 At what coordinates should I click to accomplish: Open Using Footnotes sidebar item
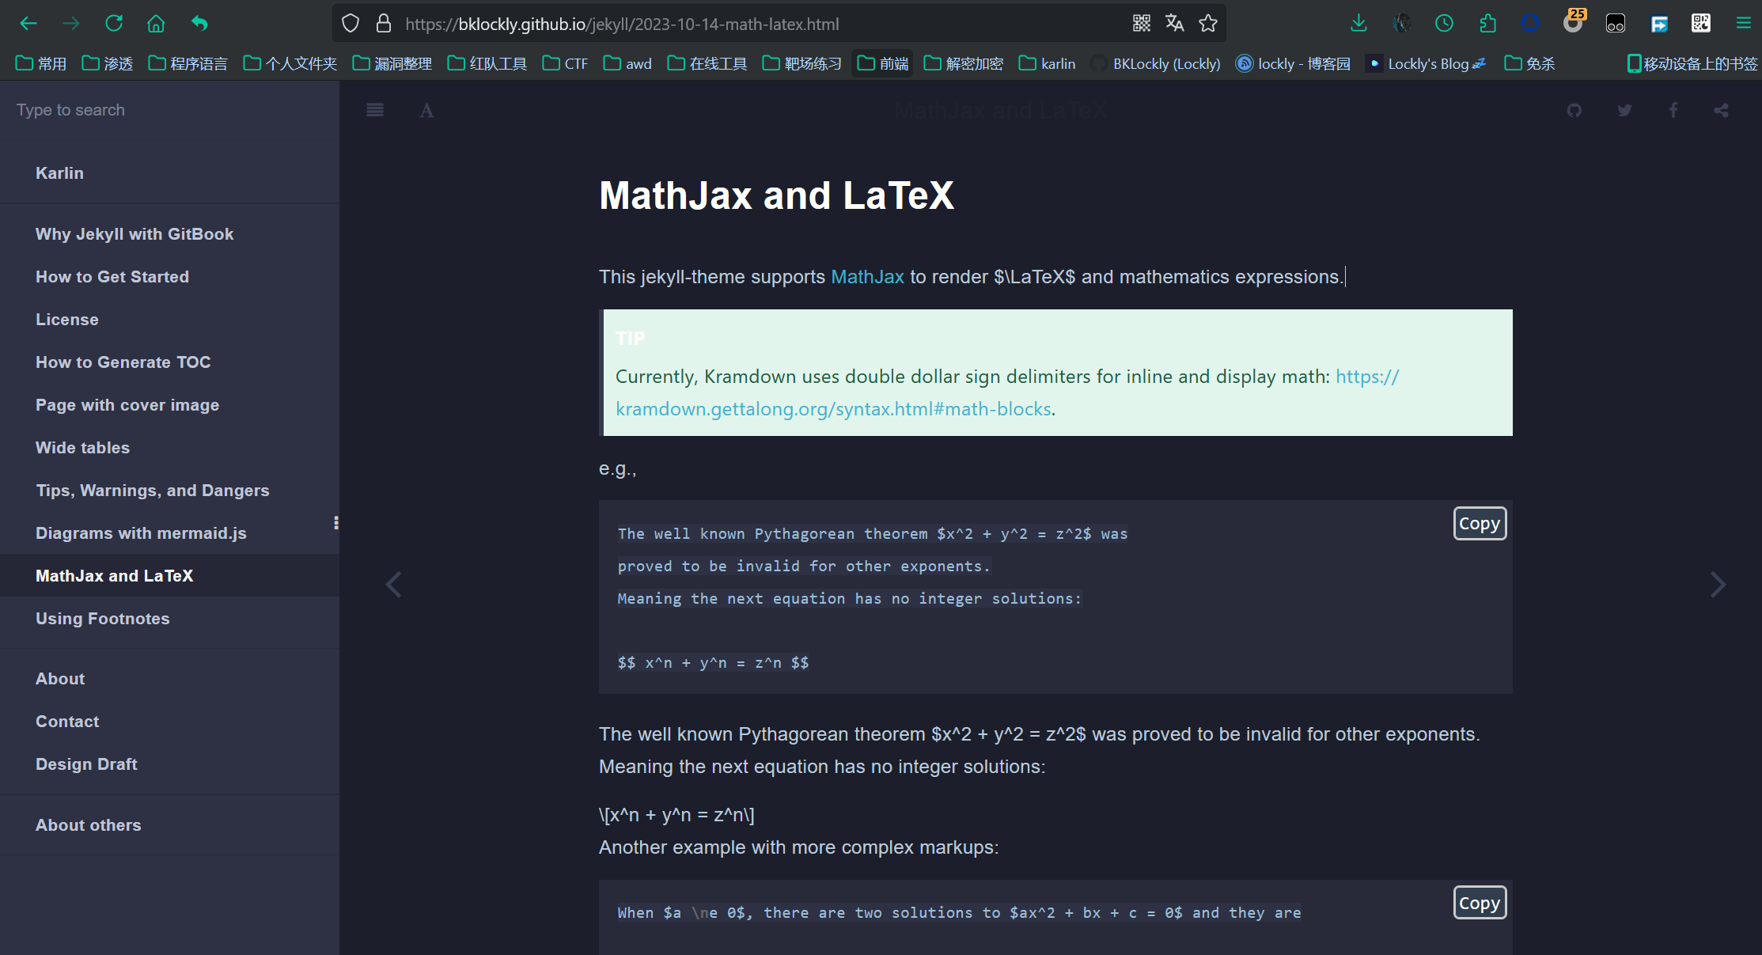102,619
